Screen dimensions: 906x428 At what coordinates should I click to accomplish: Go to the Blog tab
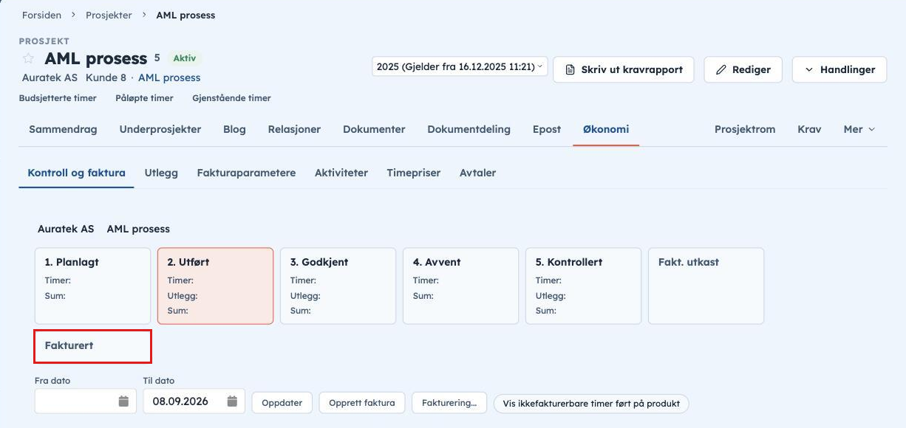[x=234, y=129]
